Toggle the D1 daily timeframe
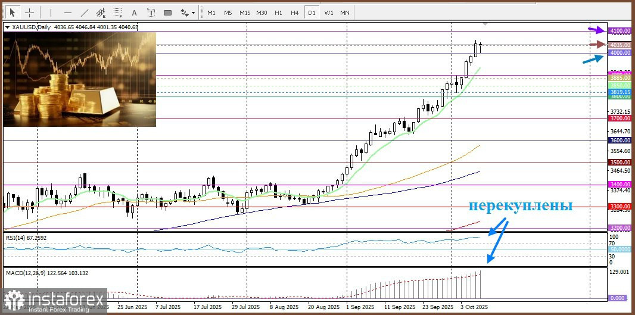The image size is (635, 315). pyautogui.click(x=311, y=13)
